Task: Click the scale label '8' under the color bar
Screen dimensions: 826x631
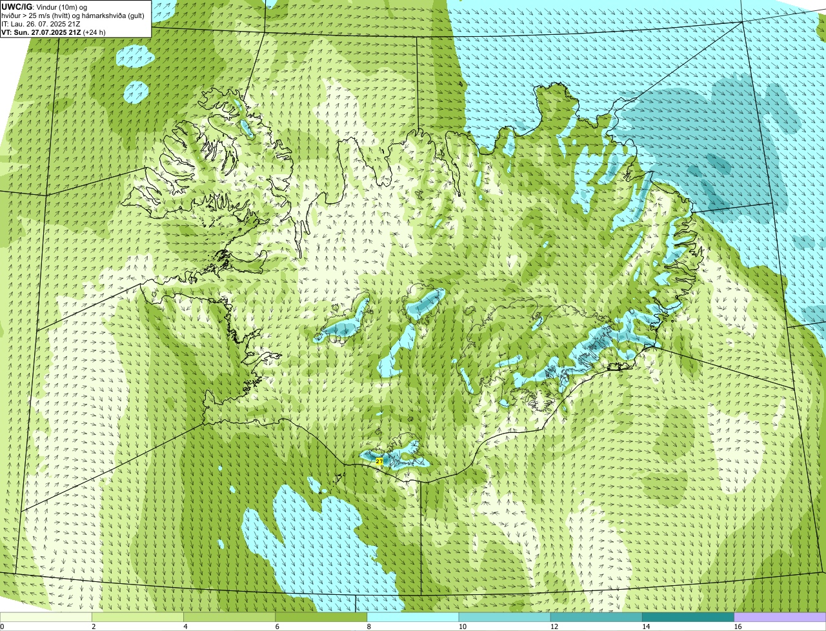Action: (369, 626)
